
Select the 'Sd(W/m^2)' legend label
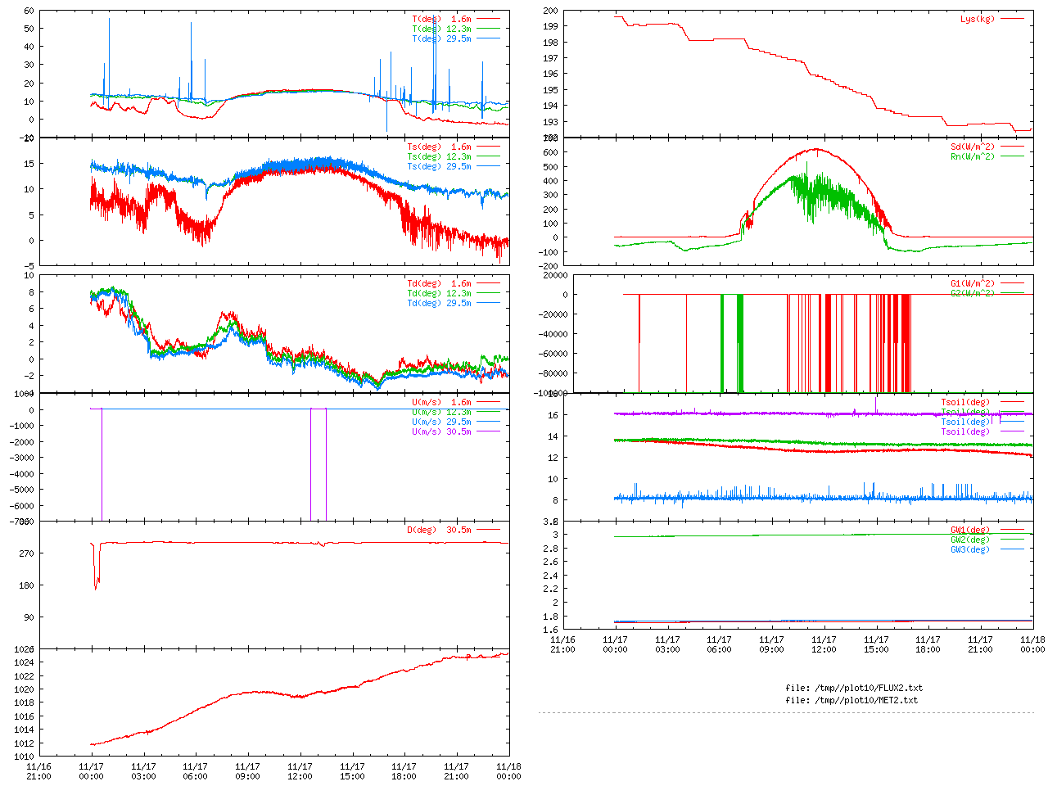(973, 147)
